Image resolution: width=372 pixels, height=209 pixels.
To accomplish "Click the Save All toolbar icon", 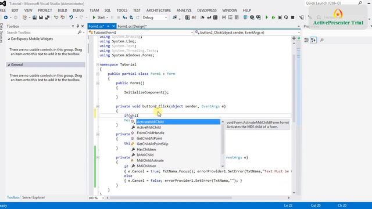I will coord(48,17).
